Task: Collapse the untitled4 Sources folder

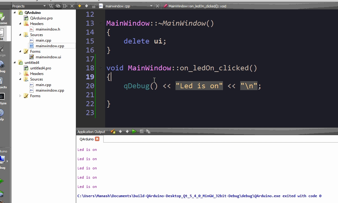Action: coord(20,79)
